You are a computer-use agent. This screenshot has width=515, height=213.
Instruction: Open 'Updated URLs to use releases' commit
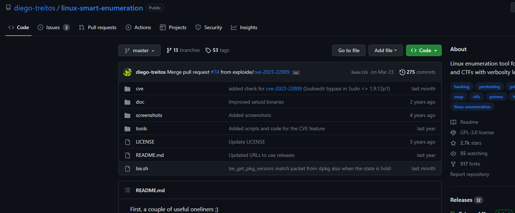[x=262, y=155]
